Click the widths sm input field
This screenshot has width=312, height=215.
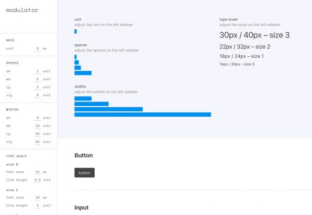point(37,118)
